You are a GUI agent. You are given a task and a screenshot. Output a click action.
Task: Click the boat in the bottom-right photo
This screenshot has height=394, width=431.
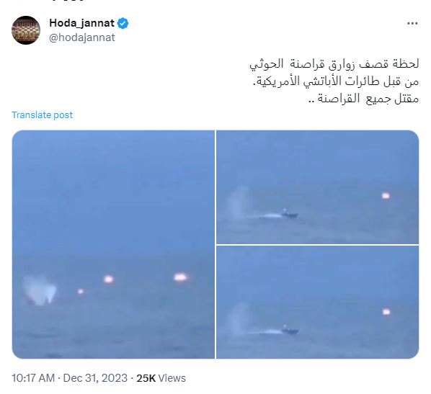tap(290, 330)
